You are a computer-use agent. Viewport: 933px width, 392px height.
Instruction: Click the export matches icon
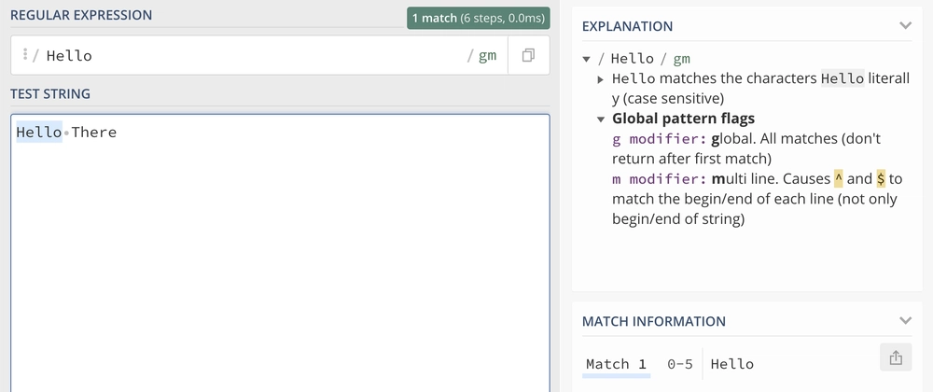point(895,357)
